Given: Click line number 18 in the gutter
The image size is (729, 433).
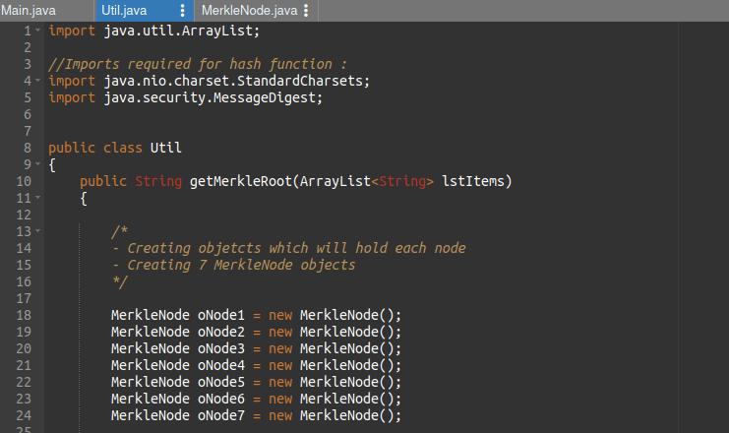Looking at the screenshot, I should point(25,315).
